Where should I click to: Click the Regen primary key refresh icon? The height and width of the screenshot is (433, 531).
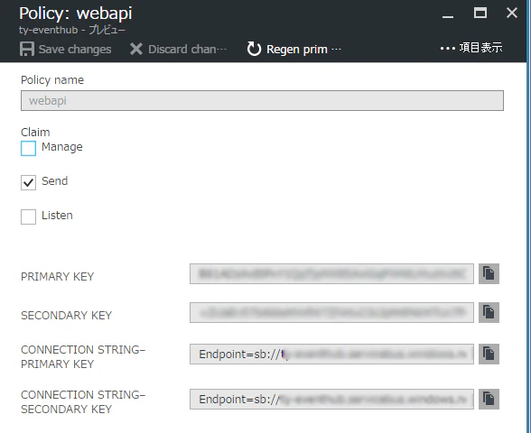tap(254, 49)
